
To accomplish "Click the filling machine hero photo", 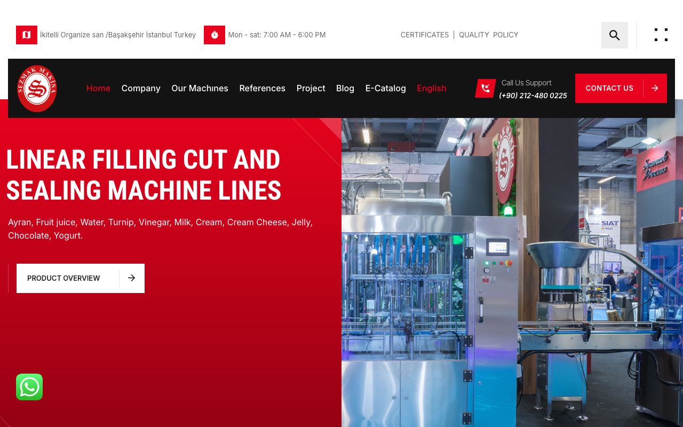I will click(512, 272).
